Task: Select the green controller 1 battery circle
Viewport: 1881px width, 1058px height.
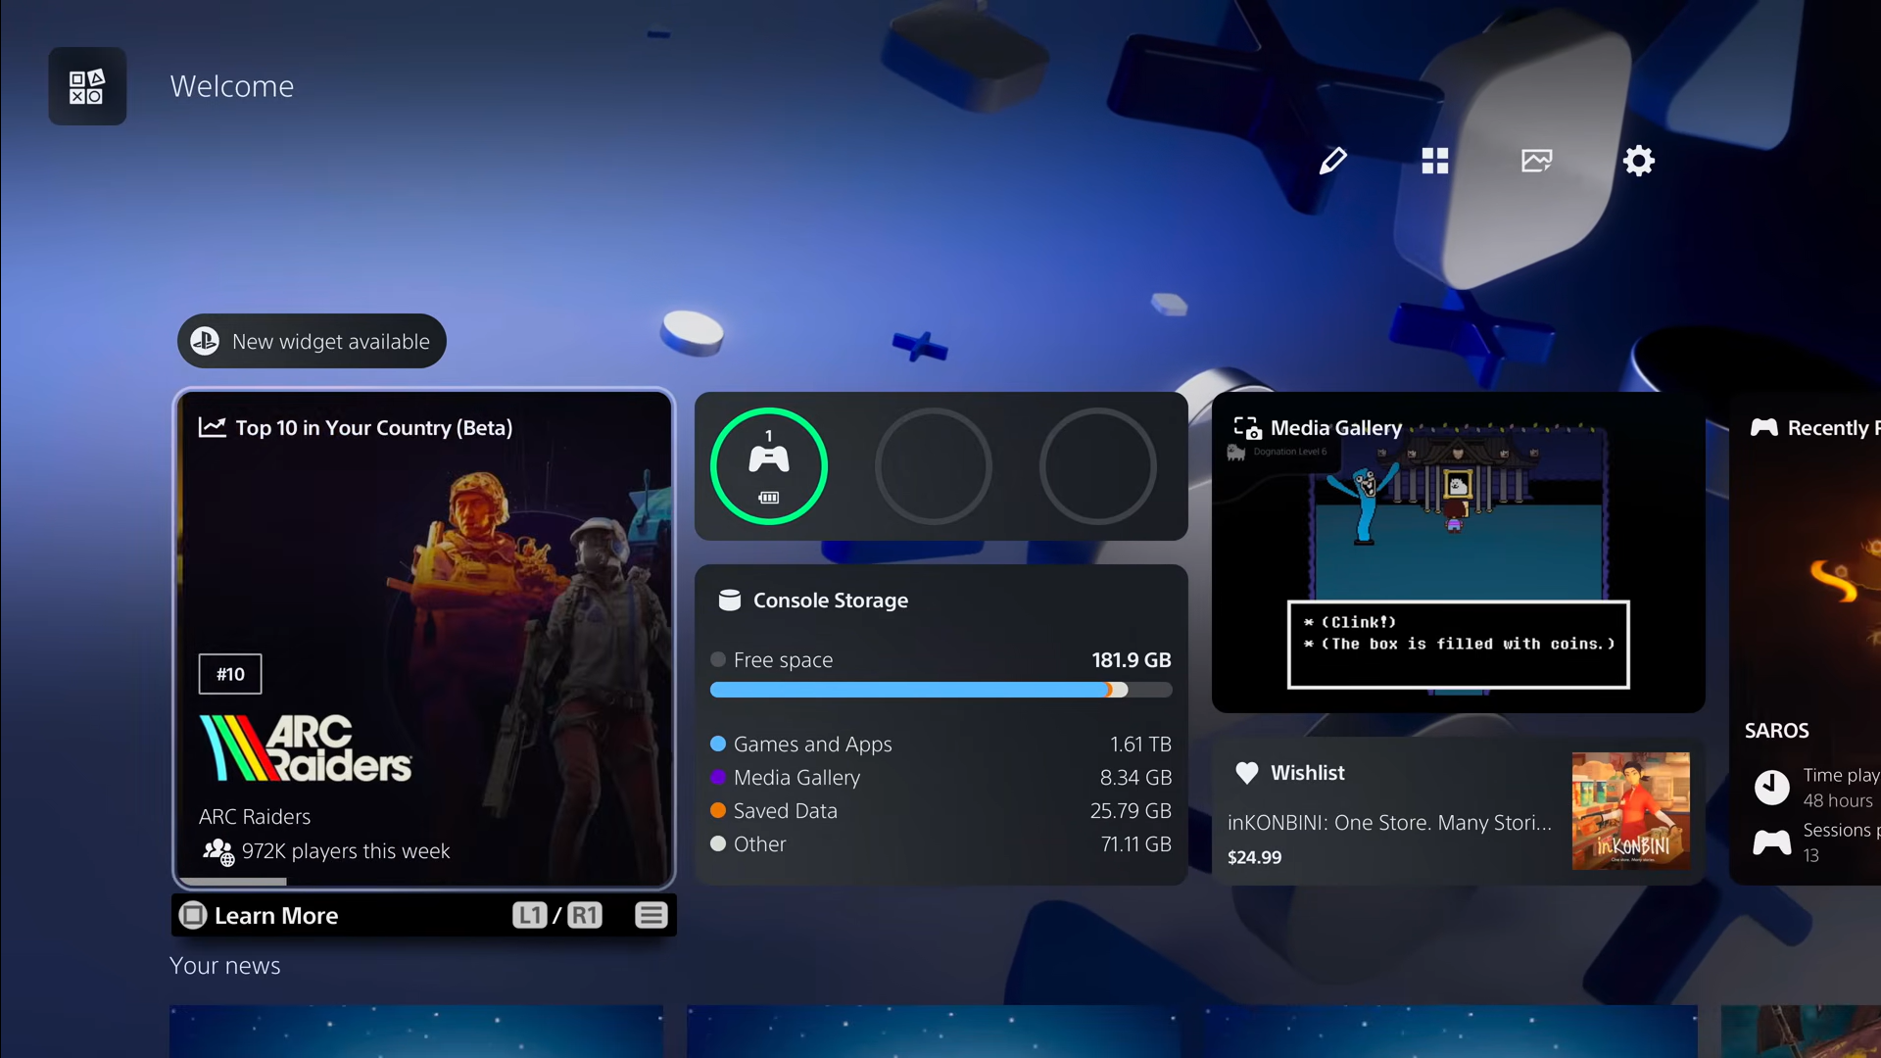Action: coord(769,466)
